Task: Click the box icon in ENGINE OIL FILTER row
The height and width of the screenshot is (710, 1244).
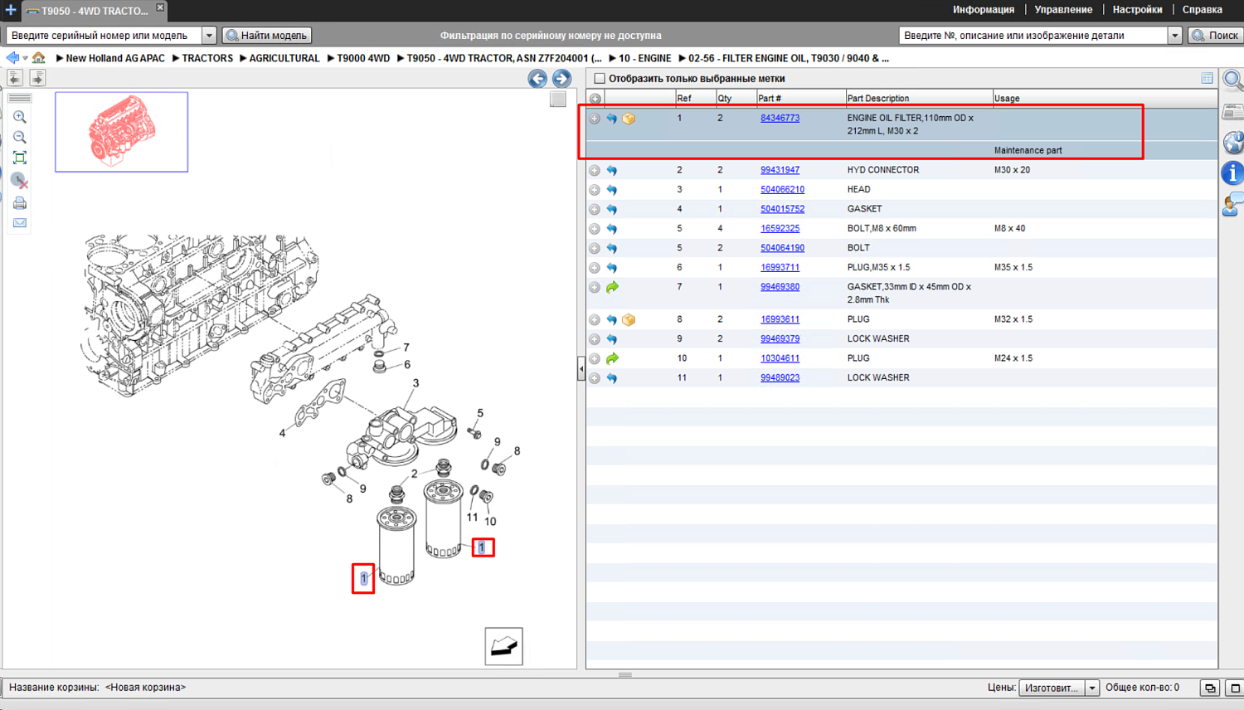Action: coord(629,119)
